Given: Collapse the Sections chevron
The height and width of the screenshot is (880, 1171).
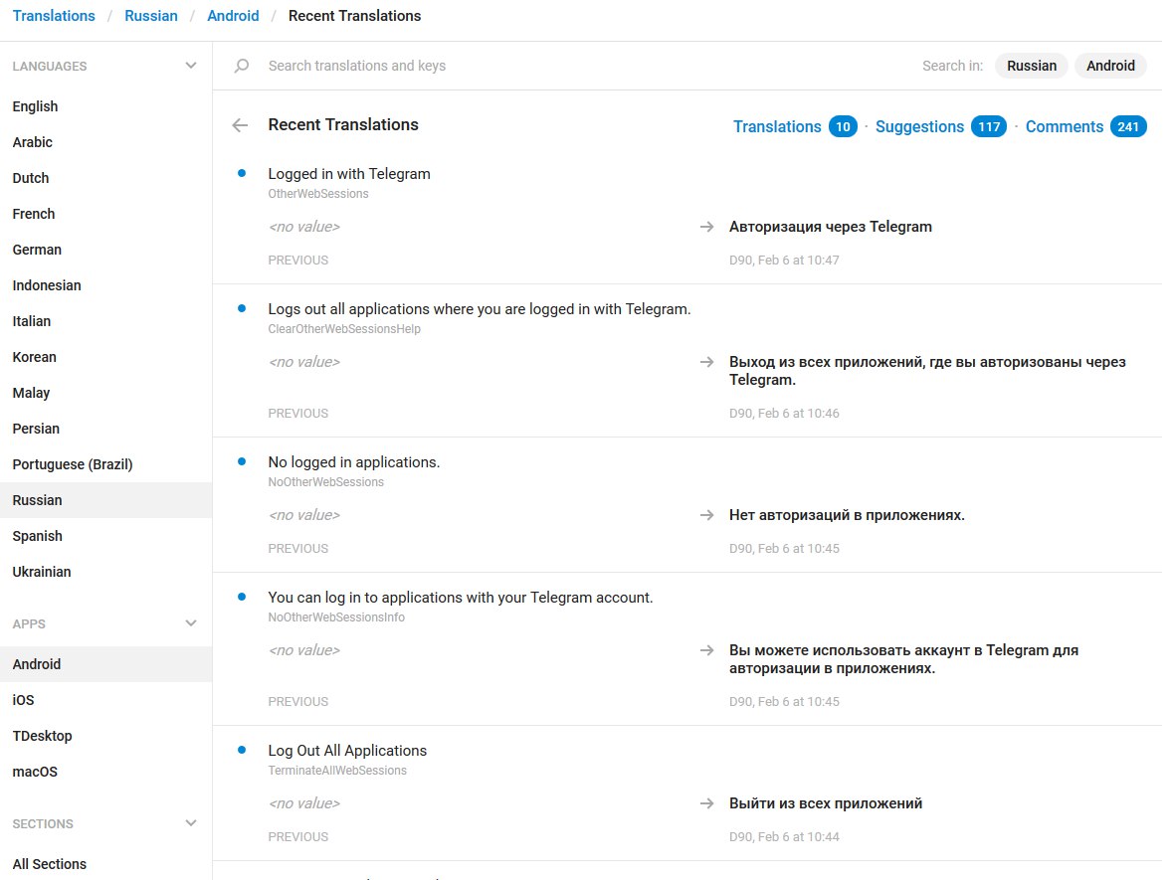Looking at the screenshot, I should click(191, 823).
